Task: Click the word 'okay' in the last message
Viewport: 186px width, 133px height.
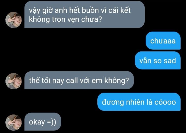Action: click(x=37, y=122)
